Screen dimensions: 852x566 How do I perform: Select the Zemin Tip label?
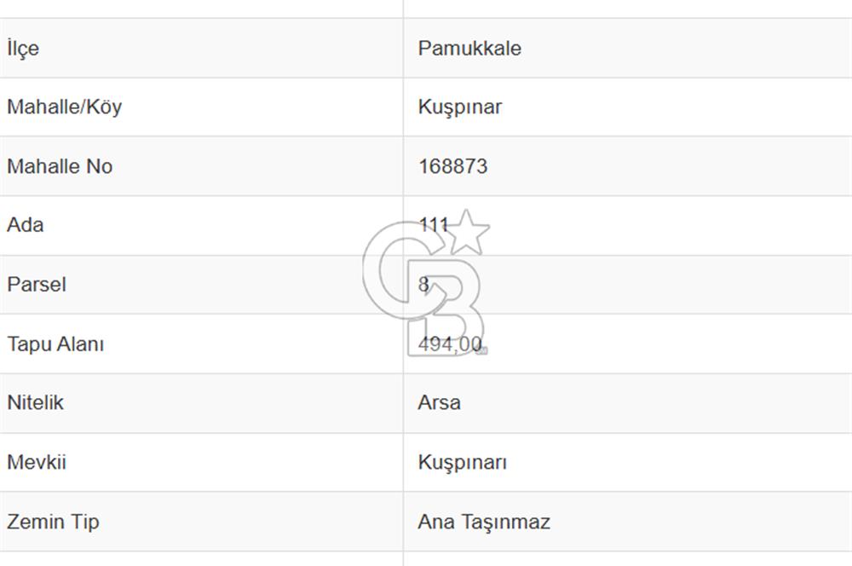(x=53, y=522)
